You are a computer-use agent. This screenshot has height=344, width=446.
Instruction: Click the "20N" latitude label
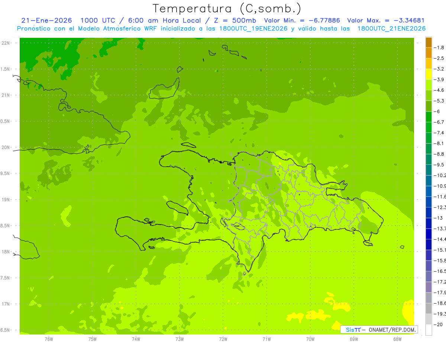click(x=6, y=147)
